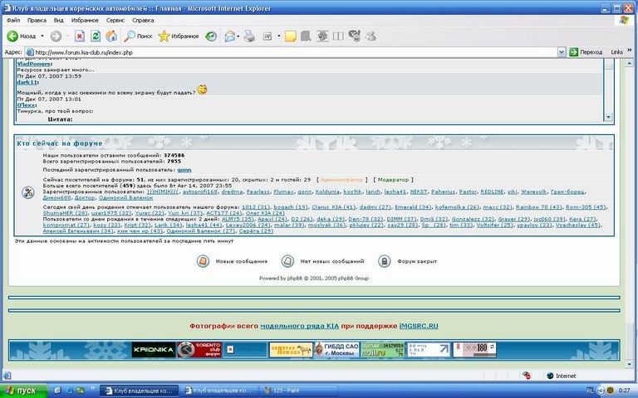Expand the Back button history dropdown arrow
Viewport: 638px width, 398px height.
[42, 36]
